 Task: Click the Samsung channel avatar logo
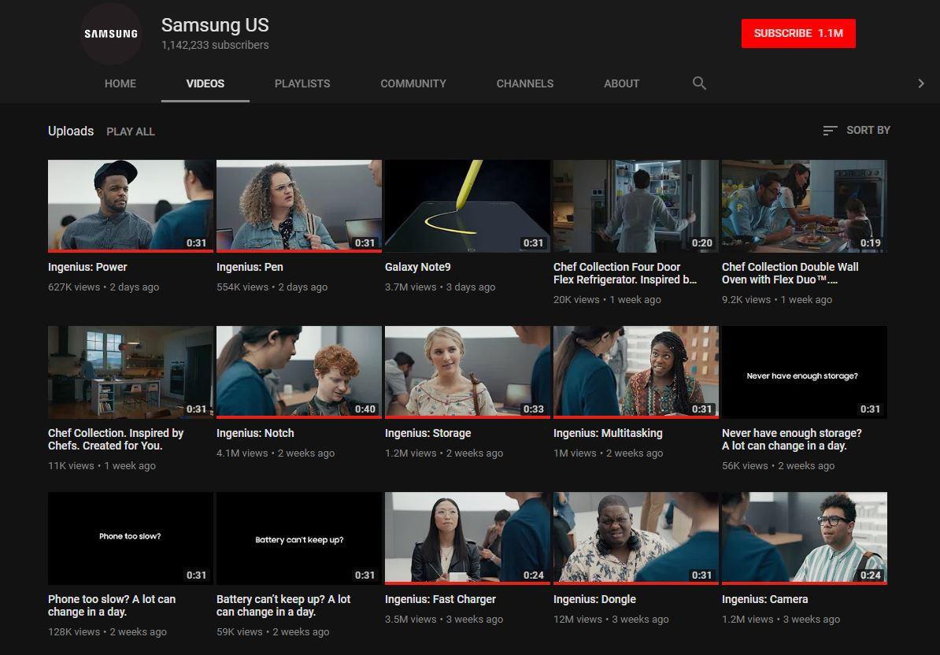pos(111,34)
